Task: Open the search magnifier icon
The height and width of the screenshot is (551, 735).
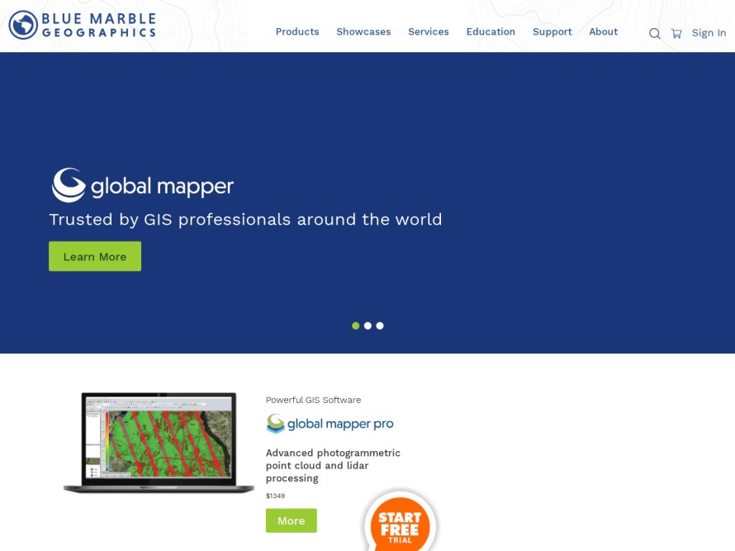Action: click(x=654, y=33)
